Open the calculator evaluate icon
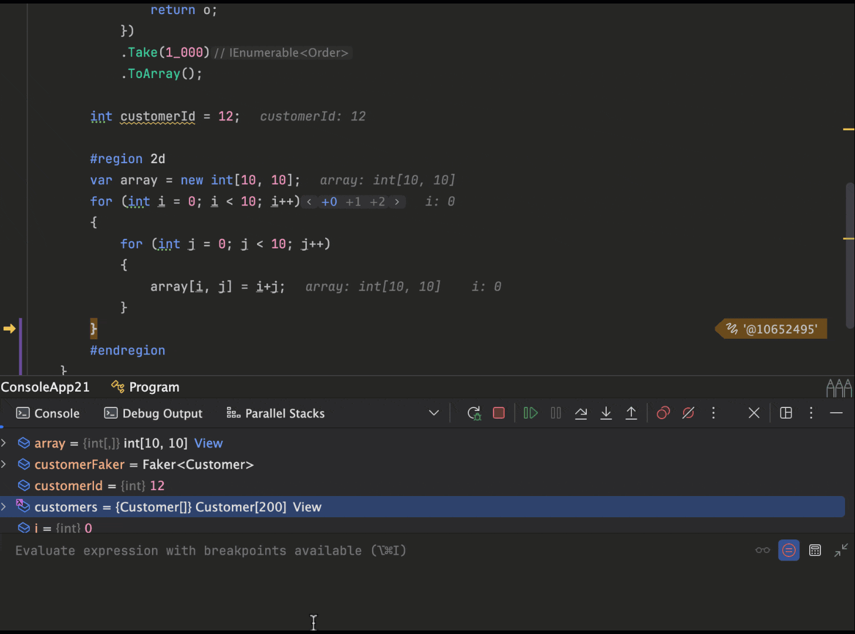 click(815, 551)
